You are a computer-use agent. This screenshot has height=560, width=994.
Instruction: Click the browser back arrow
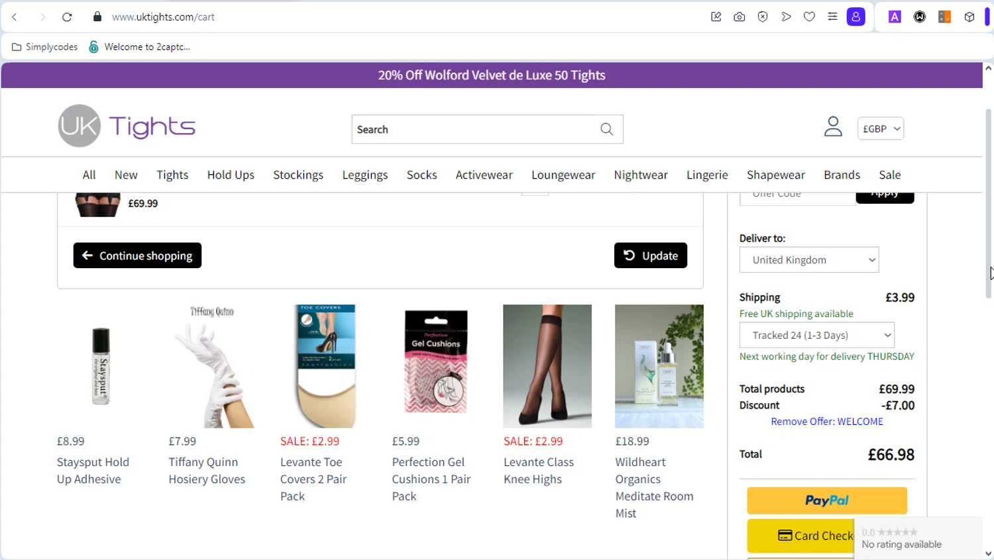click(x=15, y=17)
